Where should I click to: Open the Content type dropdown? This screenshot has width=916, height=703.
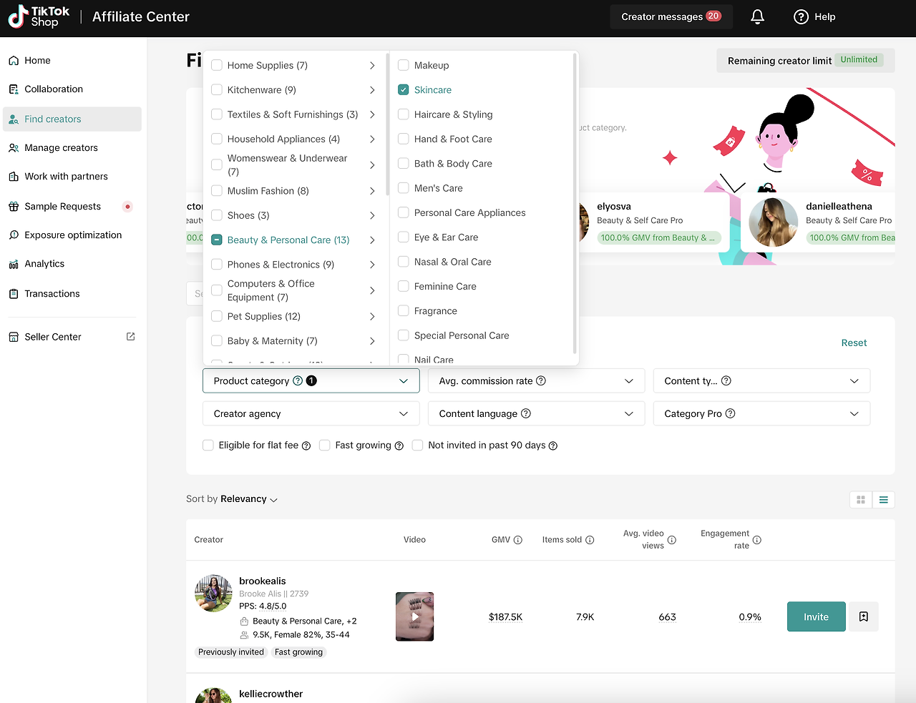(x=761, y=380)
